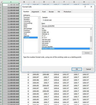Select column E header
The width and height of the screenshot is (96, 105).
pyautogui.click(x=54, y=2)
